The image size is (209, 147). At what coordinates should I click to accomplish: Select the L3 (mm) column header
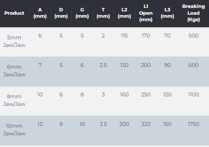pos(167,13)
